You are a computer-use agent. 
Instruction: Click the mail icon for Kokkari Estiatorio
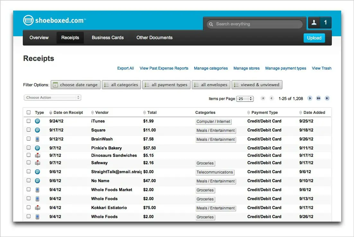38,208
